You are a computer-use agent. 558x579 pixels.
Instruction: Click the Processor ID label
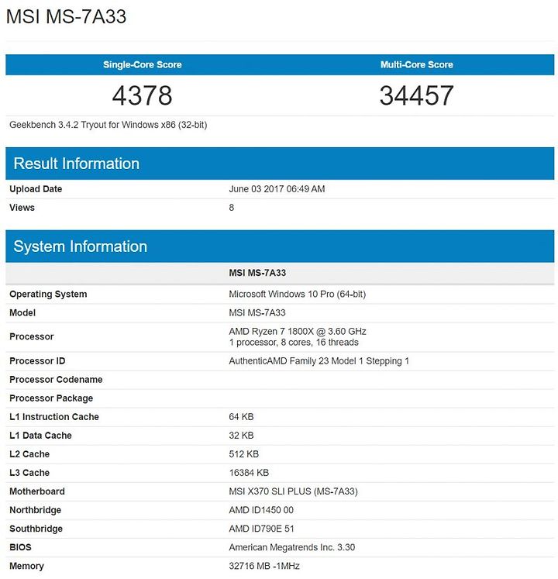pos(37,361)
